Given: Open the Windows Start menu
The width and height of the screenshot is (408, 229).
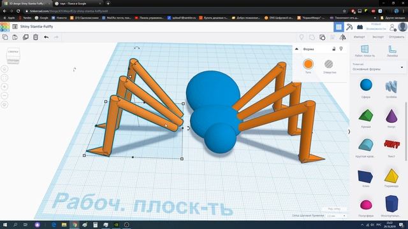Looking at the screenshot, I should click(5, 225).
